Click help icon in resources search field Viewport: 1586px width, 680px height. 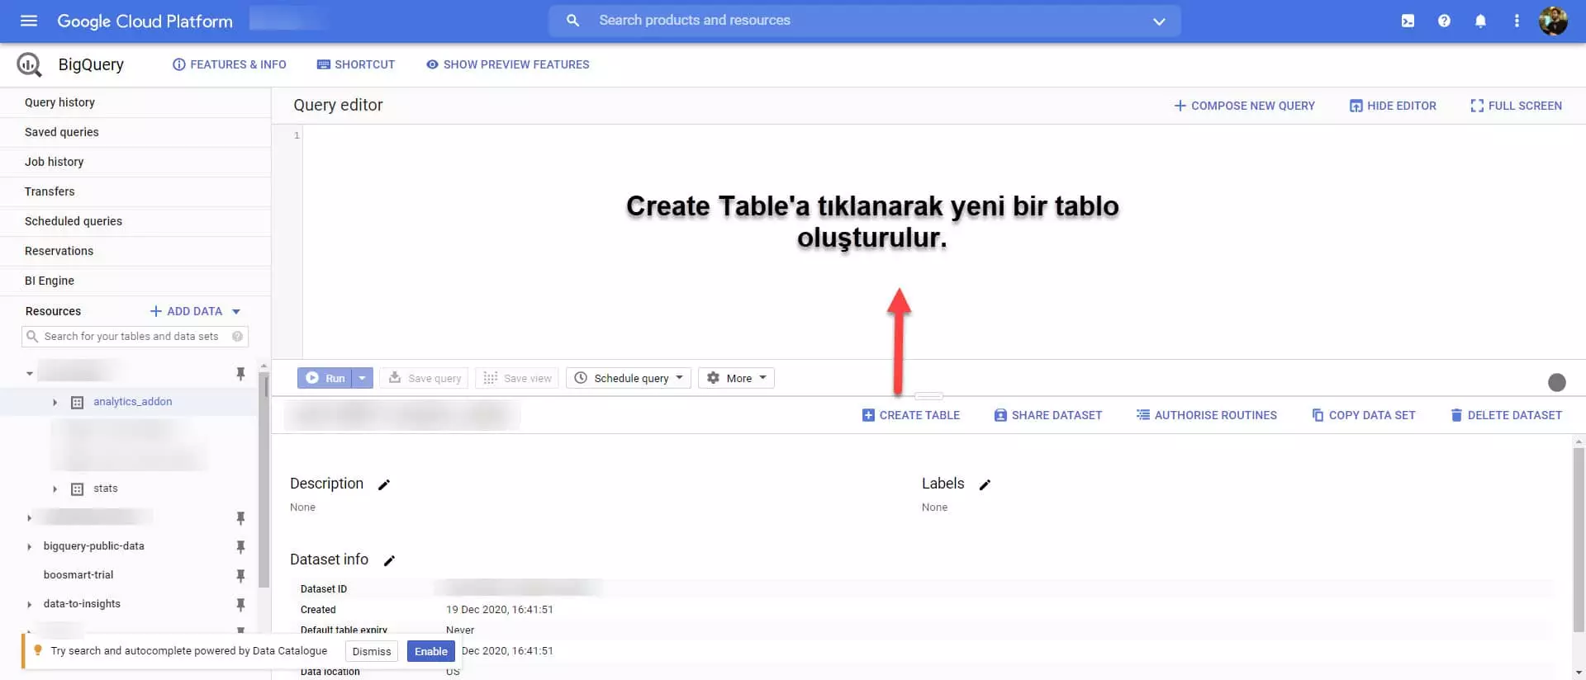pos(237,336)
